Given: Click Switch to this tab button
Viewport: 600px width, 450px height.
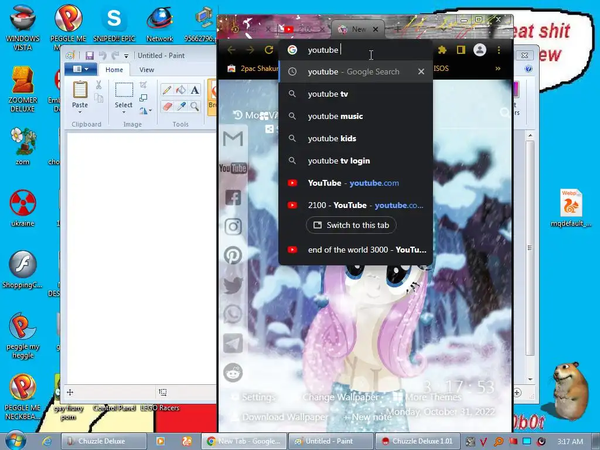Looking at the screenshot, I should click(x=352, y=225).
